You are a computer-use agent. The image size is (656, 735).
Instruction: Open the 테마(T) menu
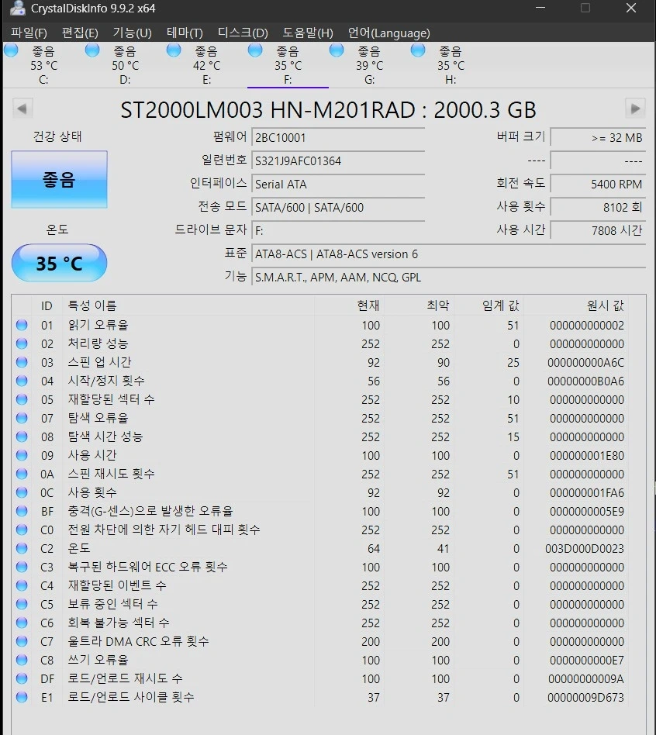pyautogui.click(x=185, y=33)
